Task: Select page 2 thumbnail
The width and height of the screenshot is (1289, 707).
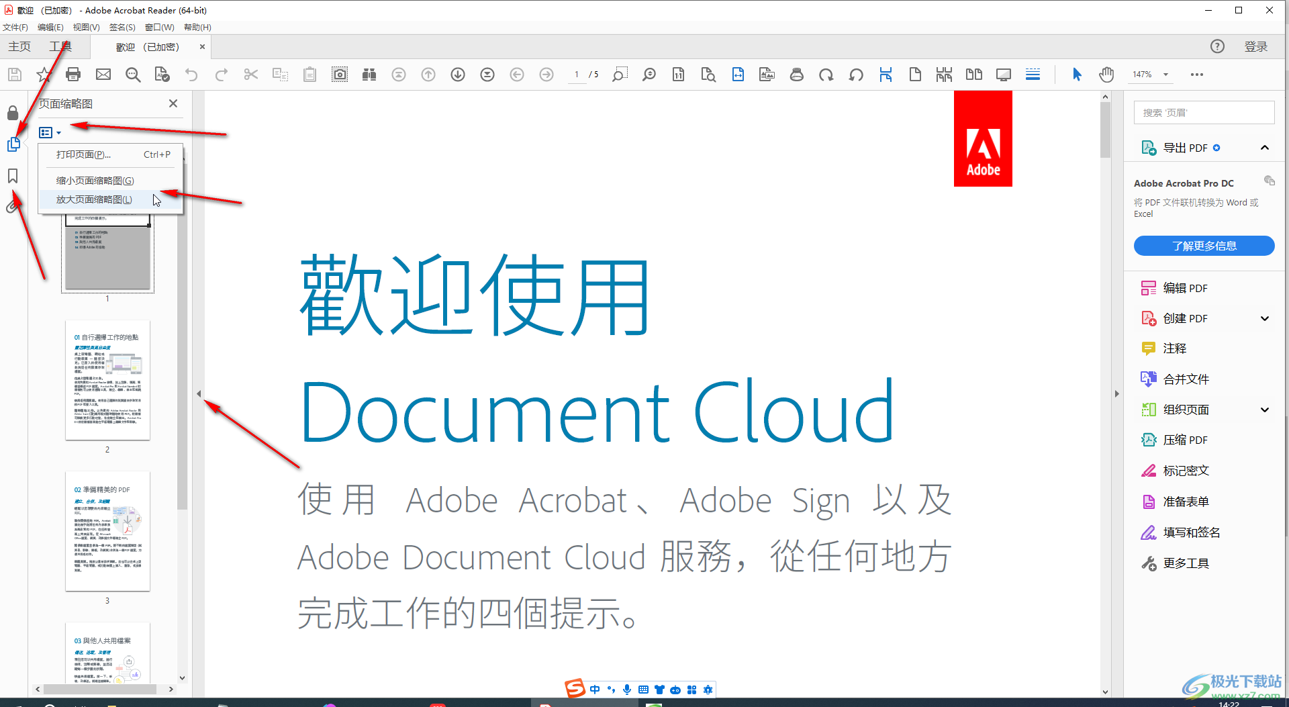Action: click(107, 380)
